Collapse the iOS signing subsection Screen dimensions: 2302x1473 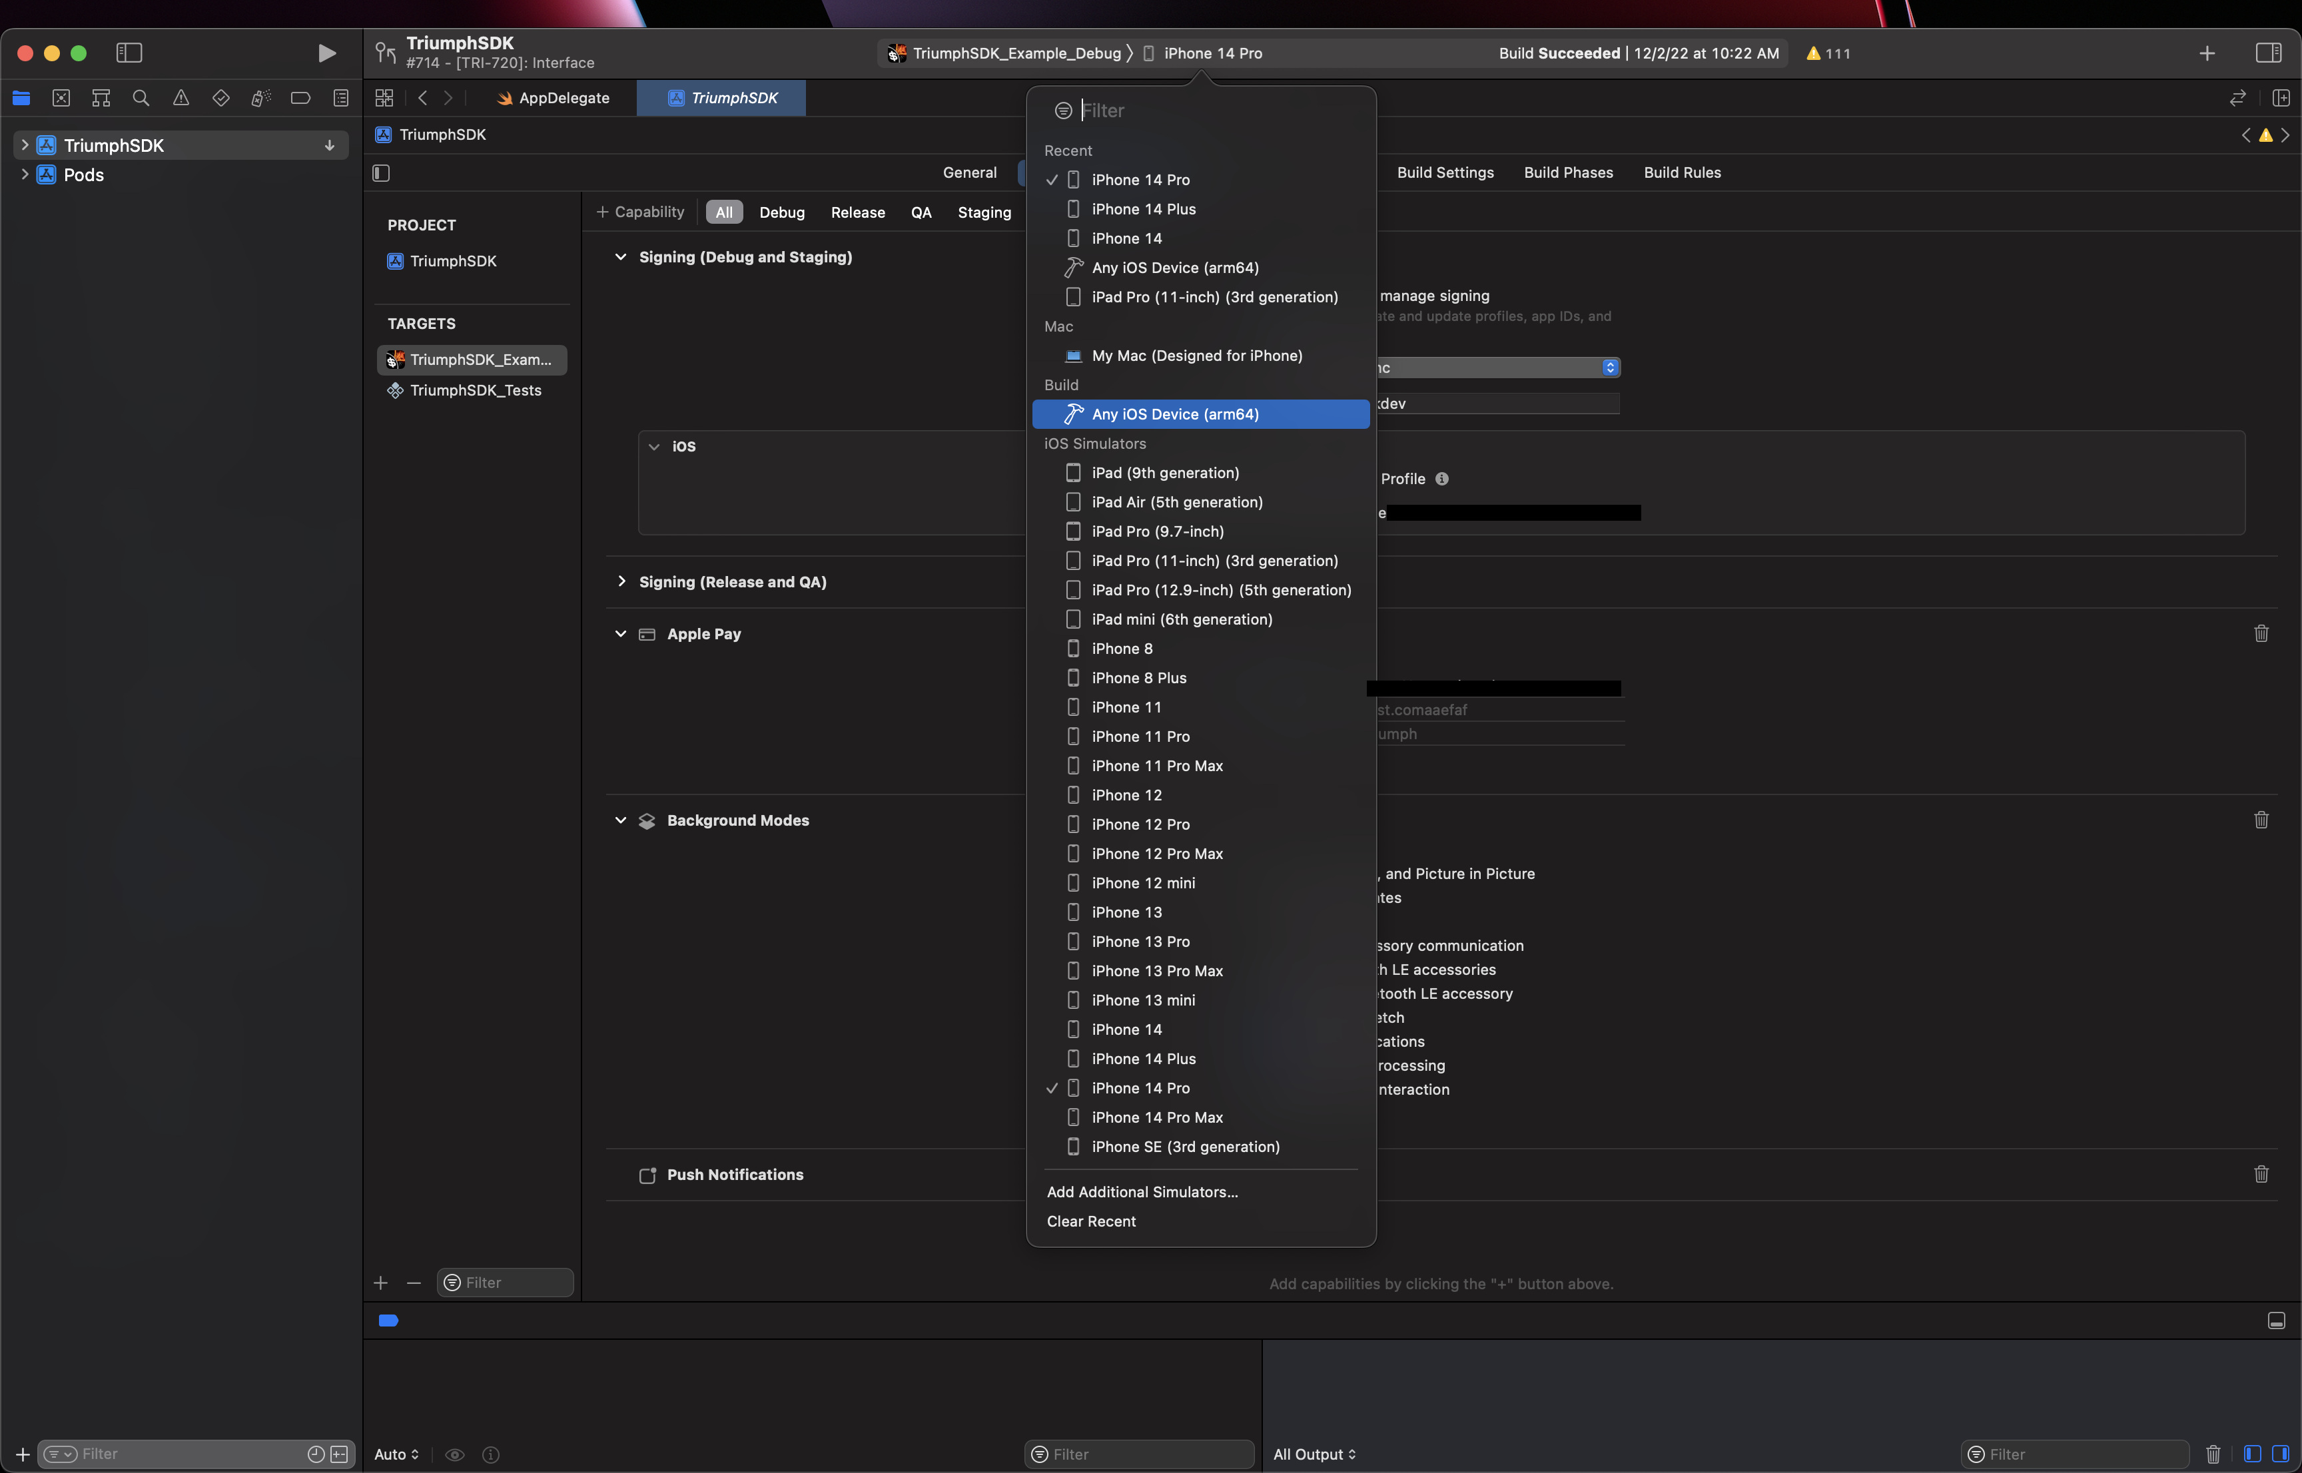[x=655, y=447]
